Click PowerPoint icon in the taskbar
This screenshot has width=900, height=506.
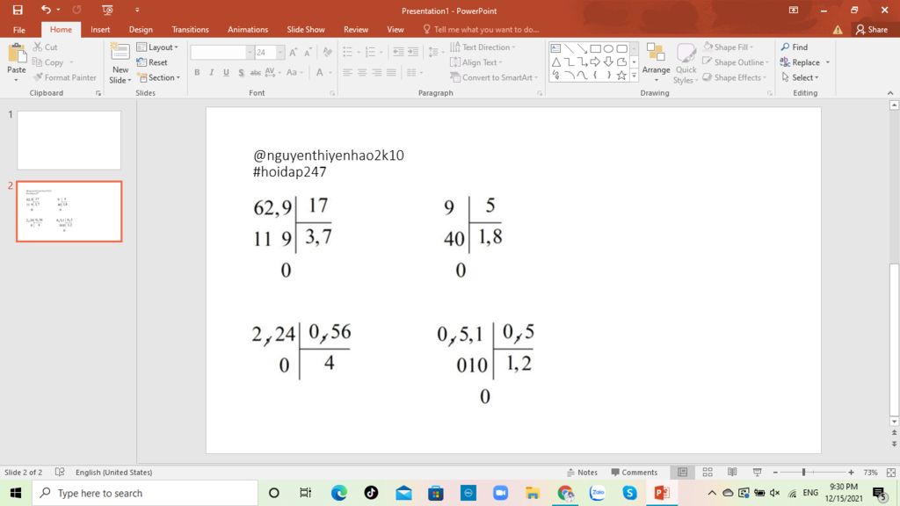click(662, 493)
